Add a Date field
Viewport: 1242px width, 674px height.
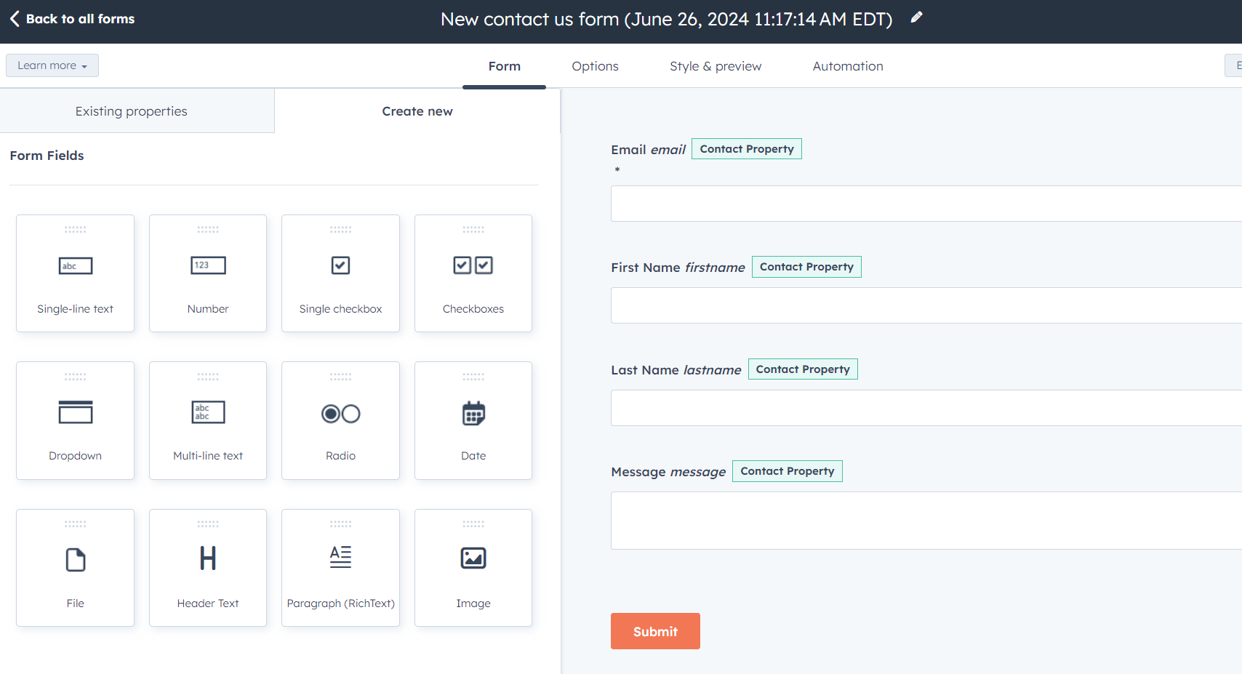pyautogui.click(x=473, y=420)
